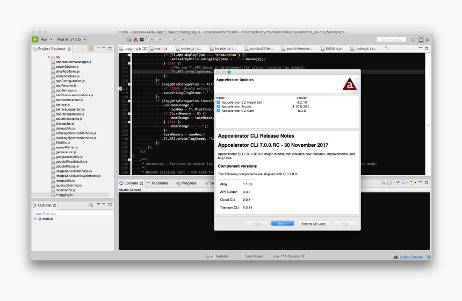The height and width of the screenshot is (301, 462).
Task: Minimize the Project Explorer panel
Action: coord(106,48)
